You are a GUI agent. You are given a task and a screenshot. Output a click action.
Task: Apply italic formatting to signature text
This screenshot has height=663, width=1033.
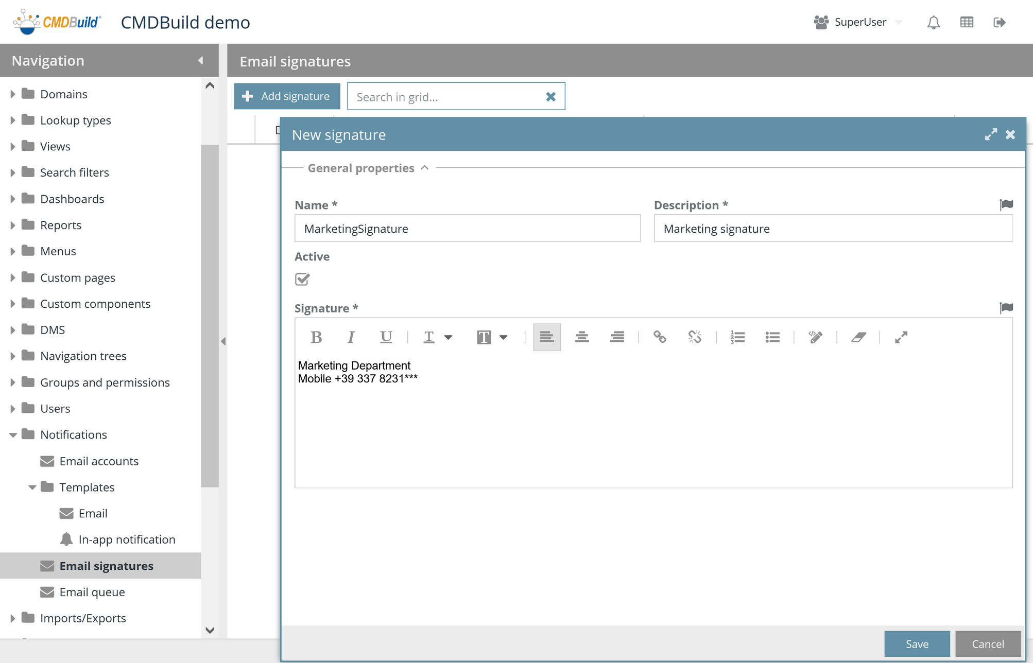351,337
